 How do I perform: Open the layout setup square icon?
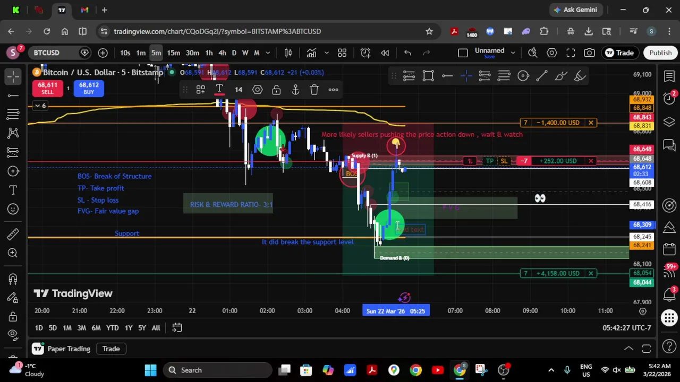[463, 53]
